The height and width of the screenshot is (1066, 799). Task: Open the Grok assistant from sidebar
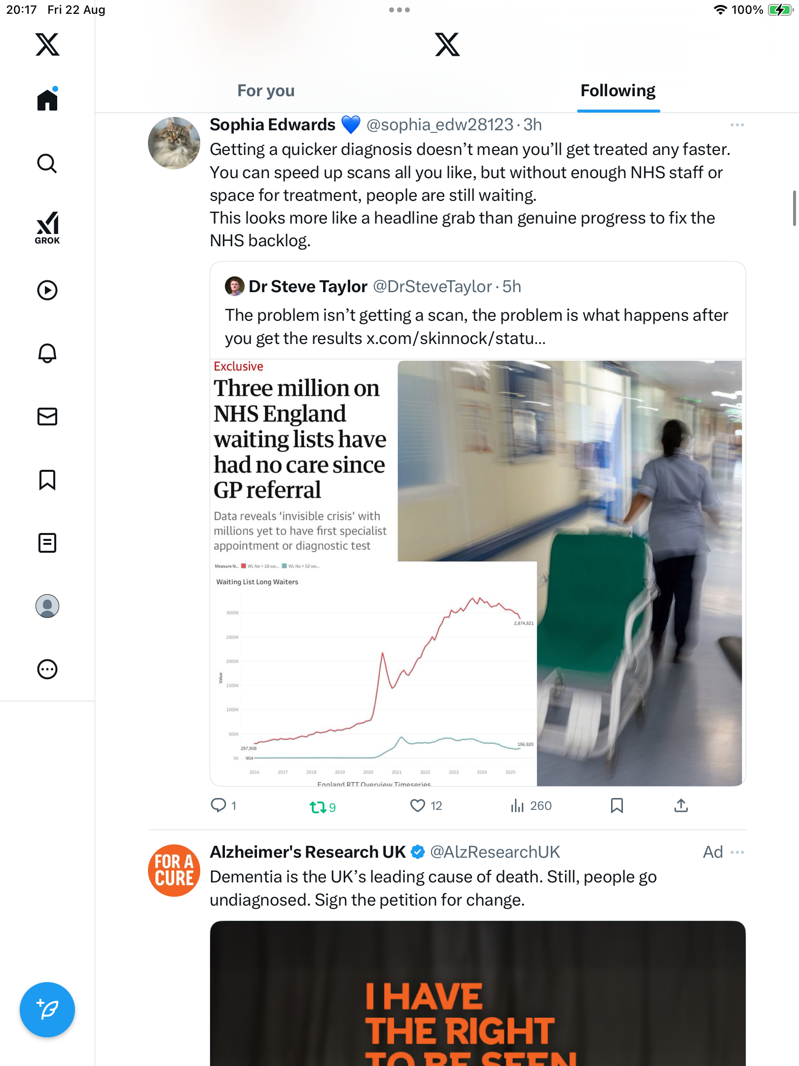[47, 228]
